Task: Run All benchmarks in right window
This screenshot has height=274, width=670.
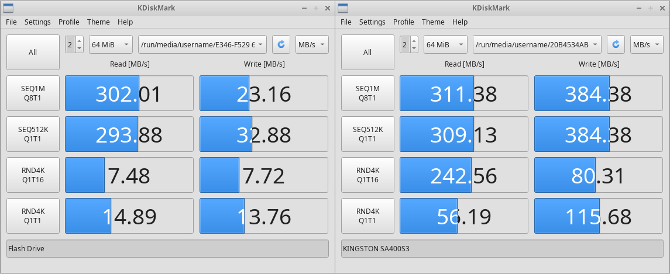Action: 367,53
